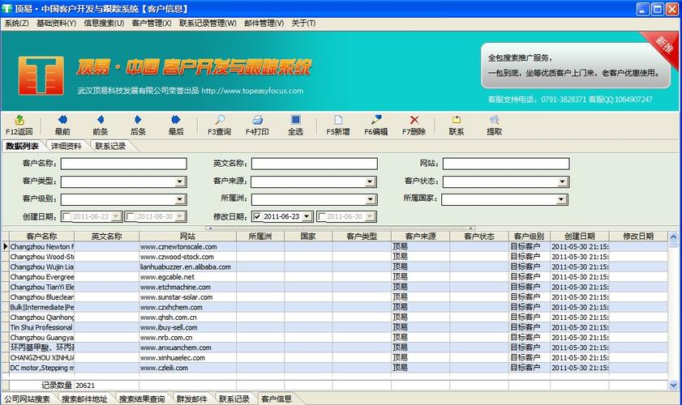Select the 数据列表 tab
The width and height of the screenshot is (682, 405).
click(22, 147)
